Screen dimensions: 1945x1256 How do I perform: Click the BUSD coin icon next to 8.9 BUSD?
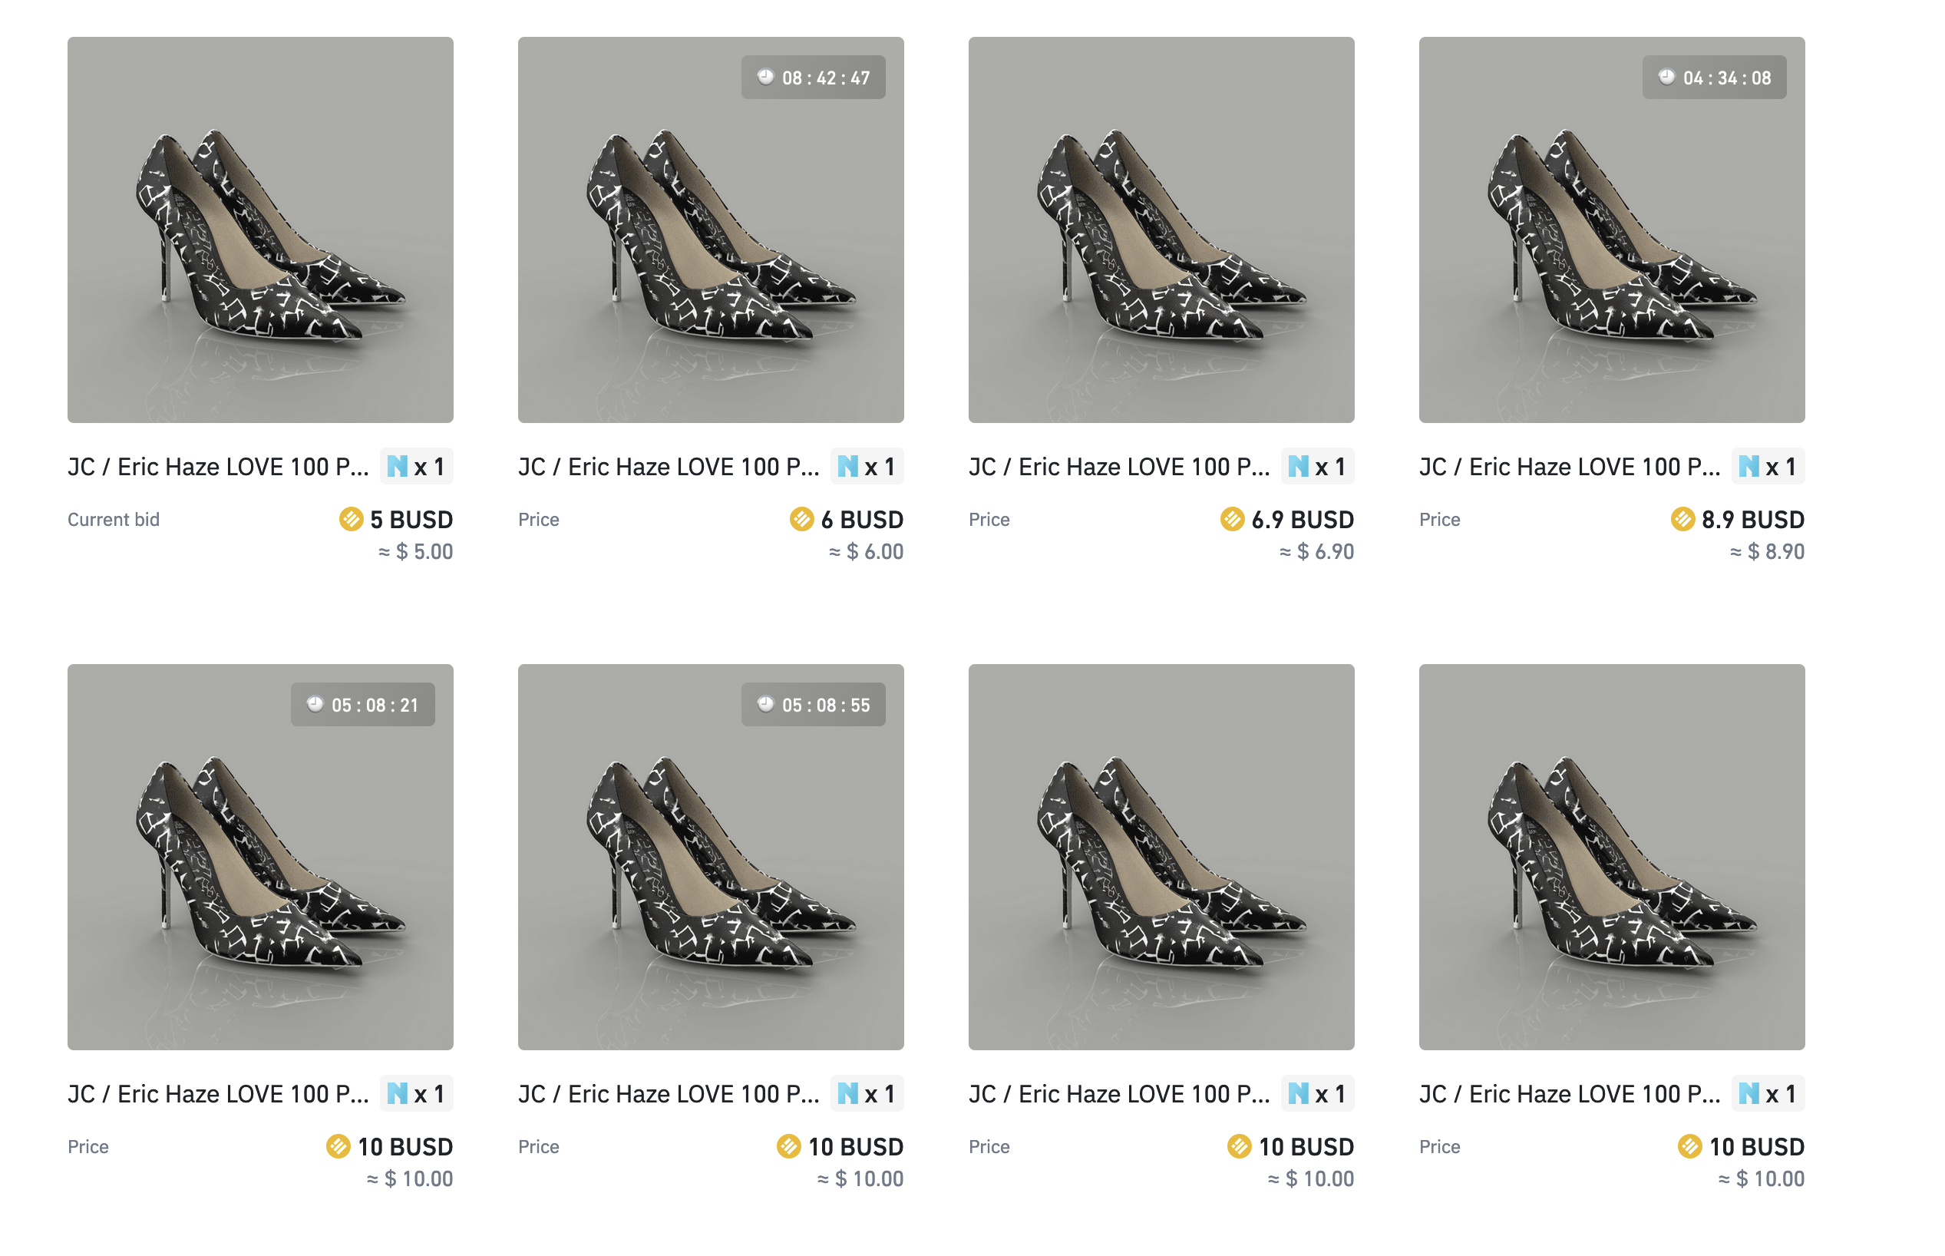click(1682, 519)
